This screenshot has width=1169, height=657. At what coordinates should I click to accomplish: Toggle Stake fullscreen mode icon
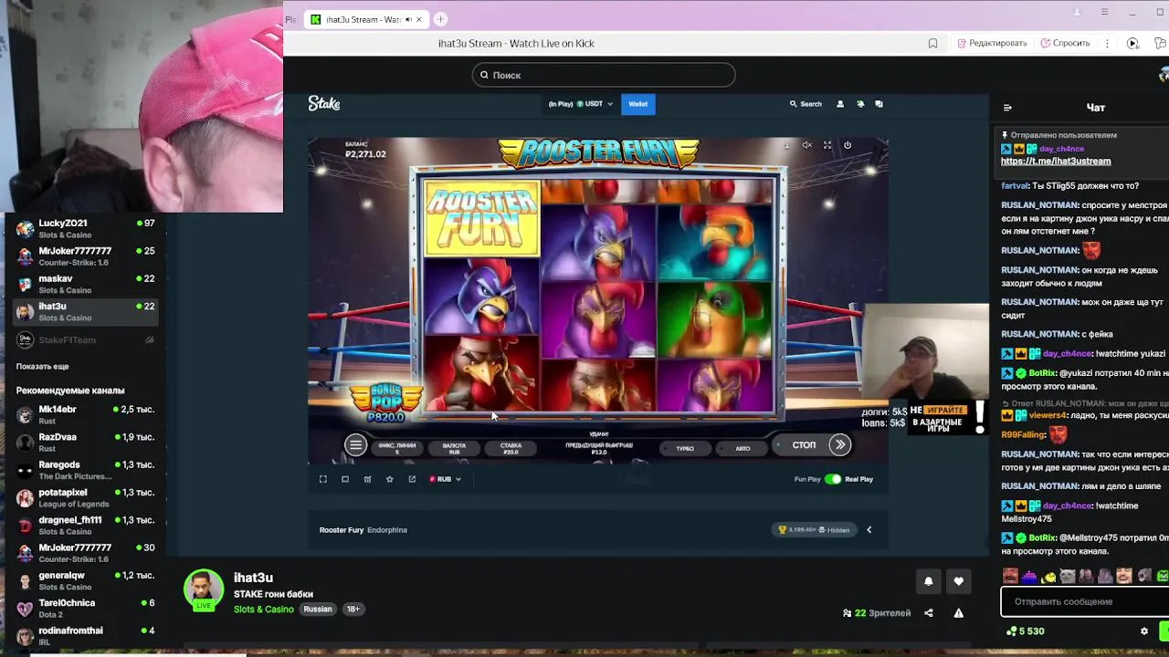coord(322,479)
